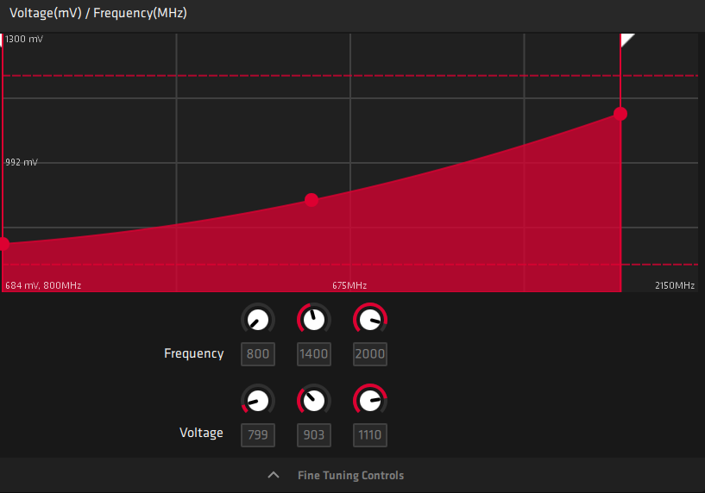705x493 pixels.
Task: Click the frequency dial above 800
Action: pyautogui.click(x=258, y=320)
